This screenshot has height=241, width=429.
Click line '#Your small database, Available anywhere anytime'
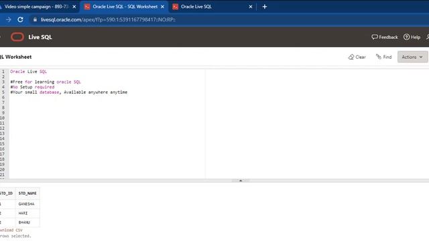(68, 92)
